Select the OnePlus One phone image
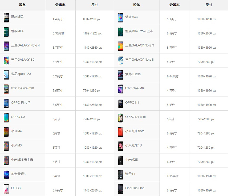 (120, 189)
